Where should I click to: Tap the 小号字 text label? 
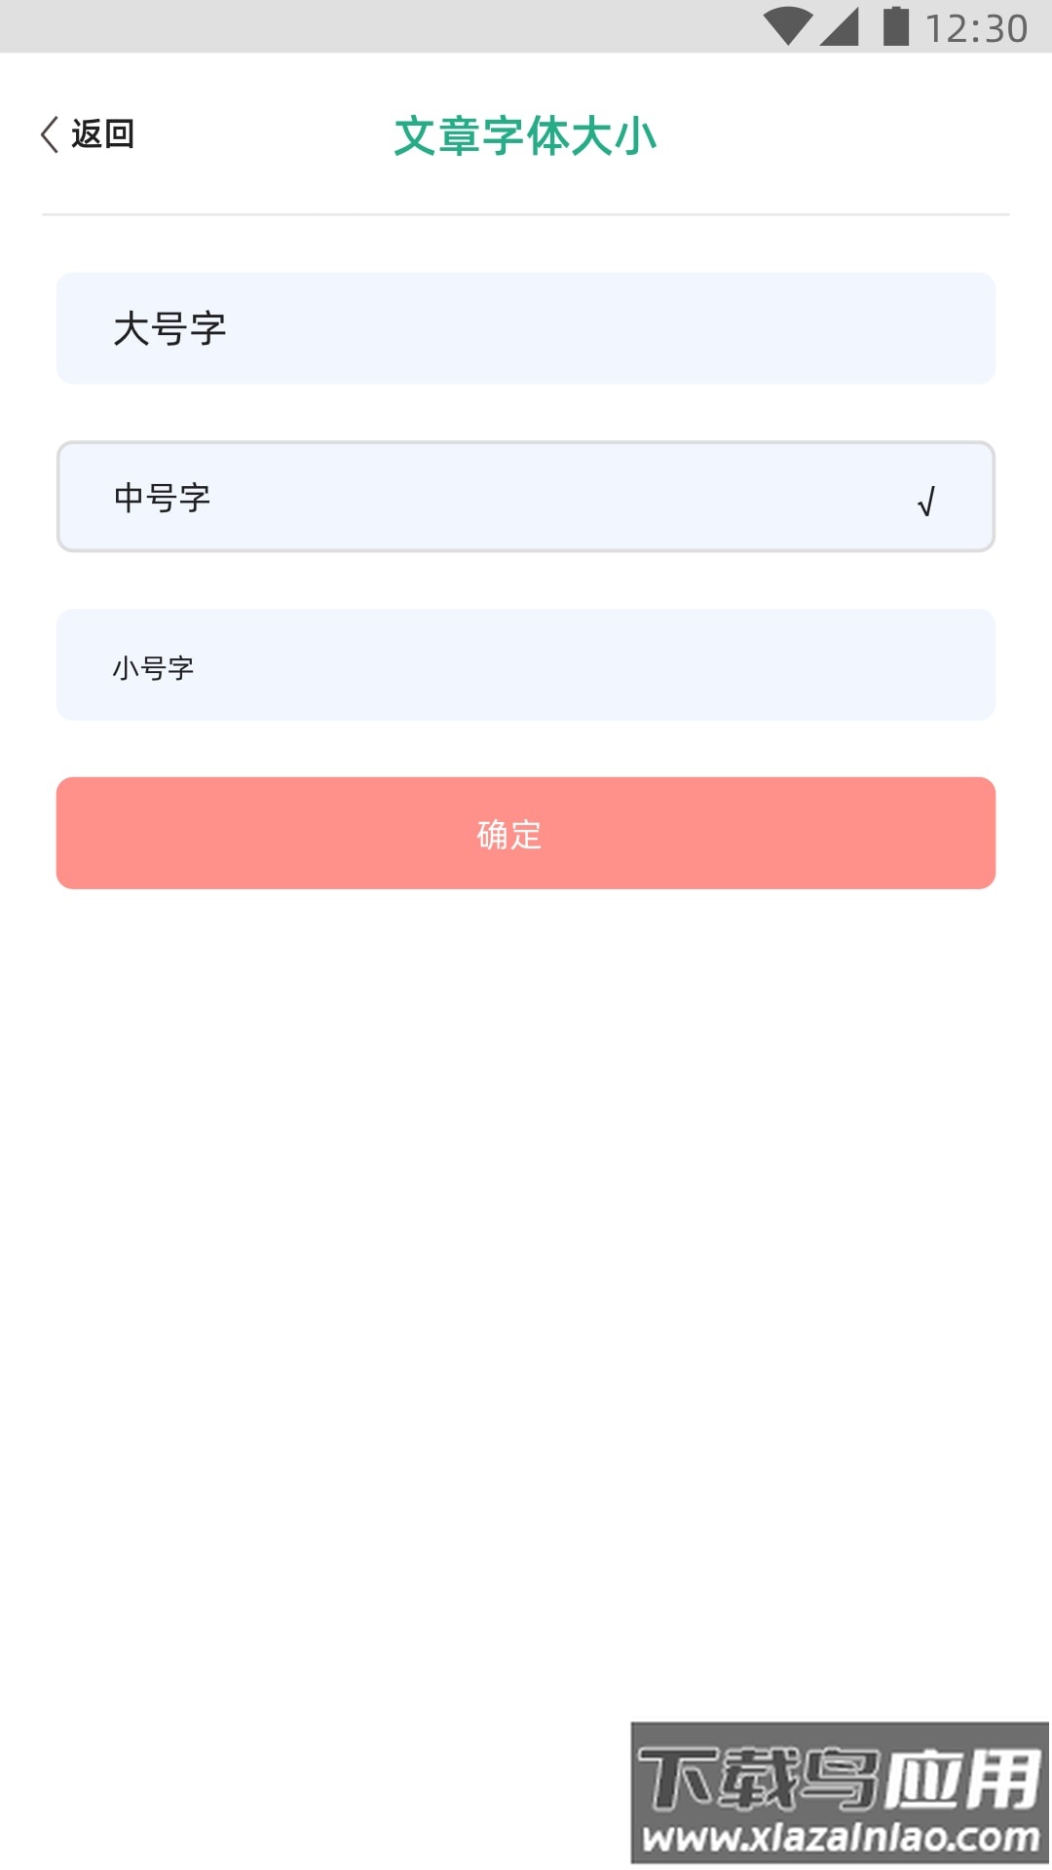pos(153,668)
